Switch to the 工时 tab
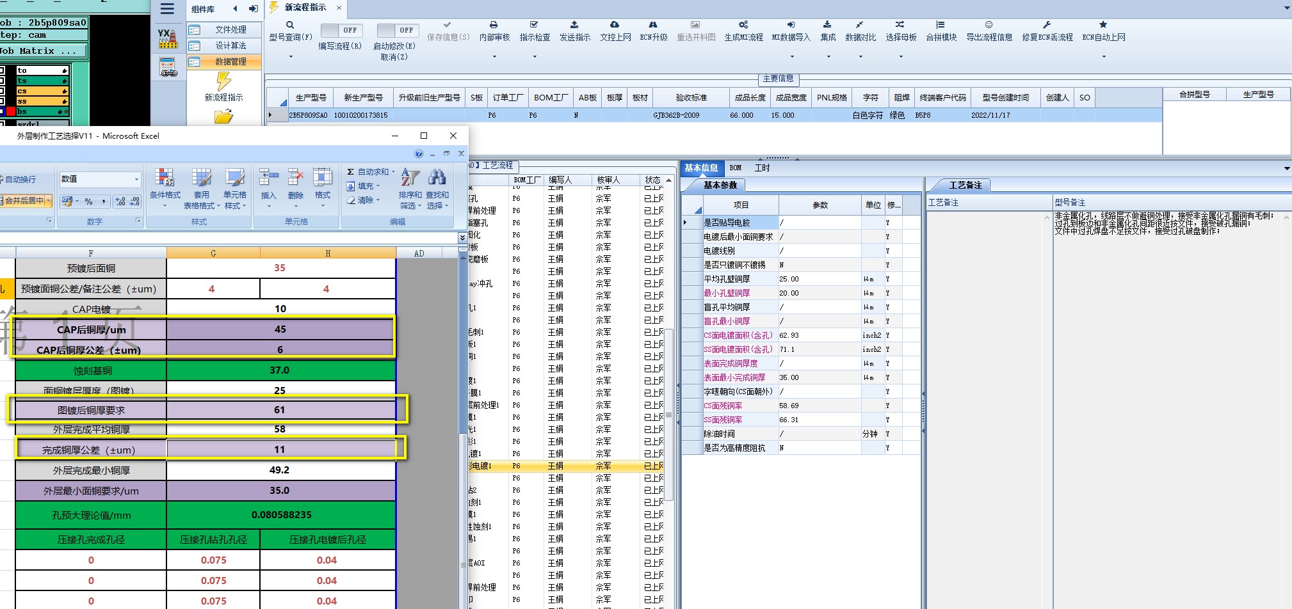Image resolution: width=1292 pixels, height=609 pixels. click(762, 168)
